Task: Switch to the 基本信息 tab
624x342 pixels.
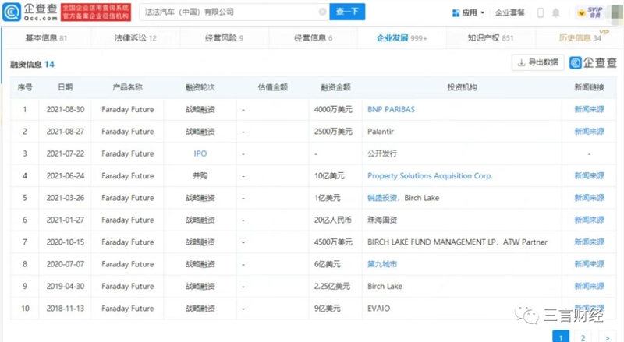Action: (46, 37)
